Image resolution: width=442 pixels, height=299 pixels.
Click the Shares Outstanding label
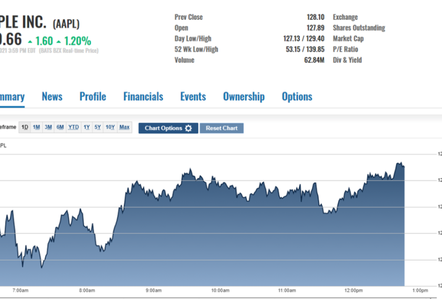pos(359,28)
